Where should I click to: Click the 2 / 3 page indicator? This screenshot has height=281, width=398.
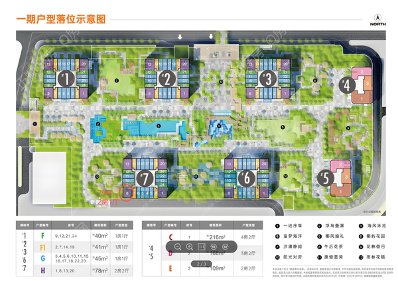coord(202,264)
